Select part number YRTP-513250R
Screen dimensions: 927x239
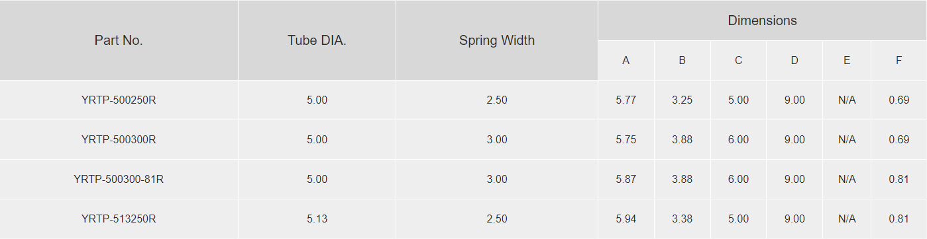point(119,219)
